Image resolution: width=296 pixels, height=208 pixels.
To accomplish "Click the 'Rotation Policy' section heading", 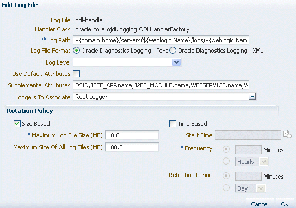I will tap(30, 111).
